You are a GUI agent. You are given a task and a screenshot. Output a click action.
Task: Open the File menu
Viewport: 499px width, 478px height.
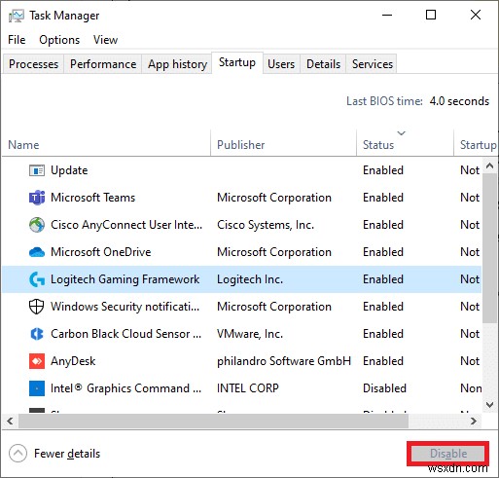coord(17,40)
